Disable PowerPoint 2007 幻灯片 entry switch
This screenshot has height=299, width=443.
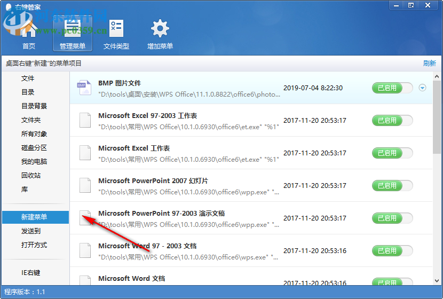[x=392, y=185]
